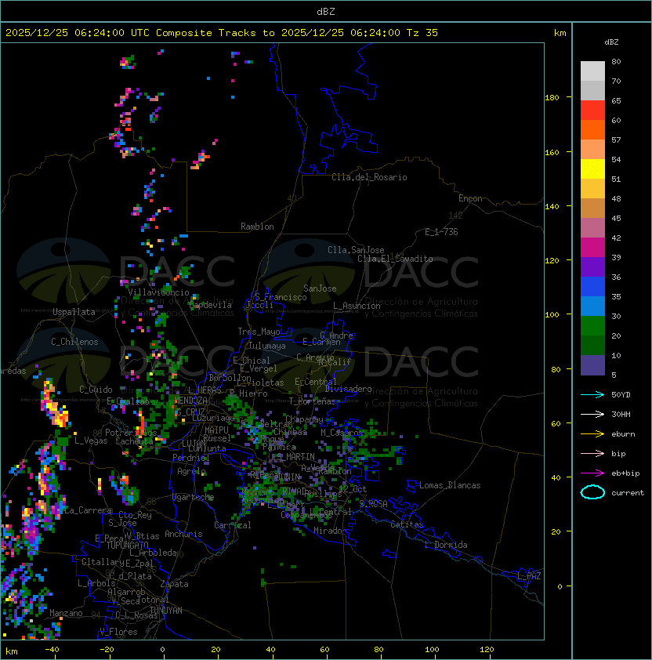The image size is (652, 660).
Task: Pick the purple 36–39 dBZ swatch
Action: (x=592, y=267)
